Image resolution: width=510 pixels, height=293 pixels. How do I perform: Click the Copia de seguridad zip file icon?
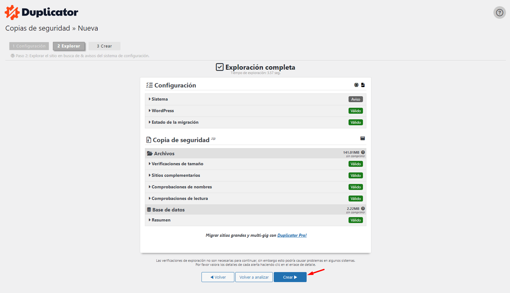click(149, 140)
